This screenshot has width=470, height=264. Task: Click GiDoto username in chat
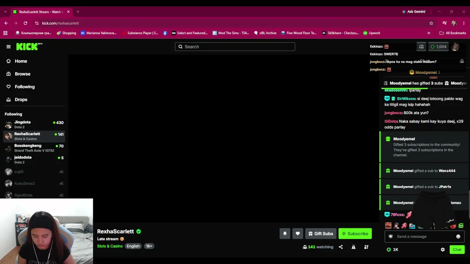(x=391, y=121)
